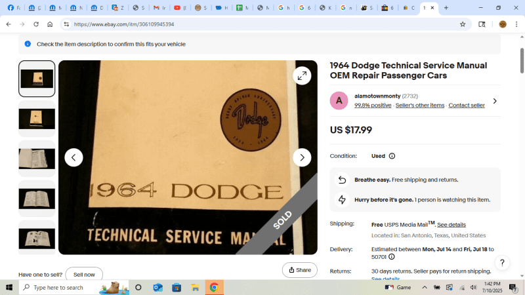Open seller avatar letter A

point(339,100)
